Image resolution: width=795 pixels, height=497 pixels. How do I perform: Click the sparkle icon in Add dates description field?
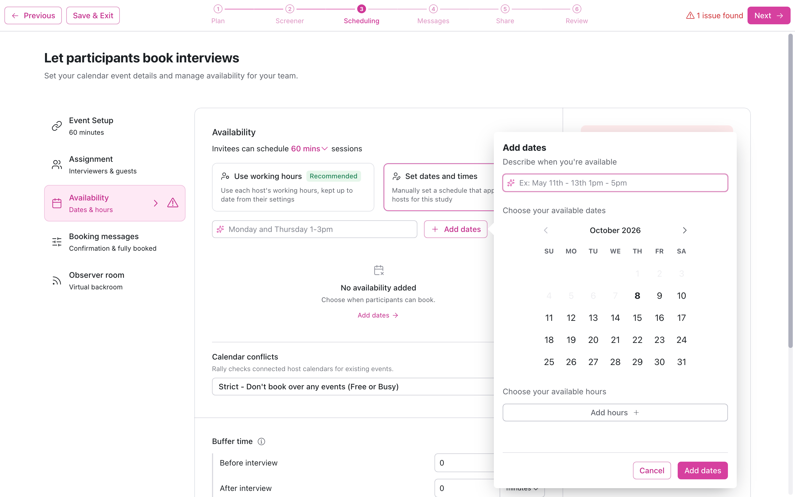tap(511, 183)
